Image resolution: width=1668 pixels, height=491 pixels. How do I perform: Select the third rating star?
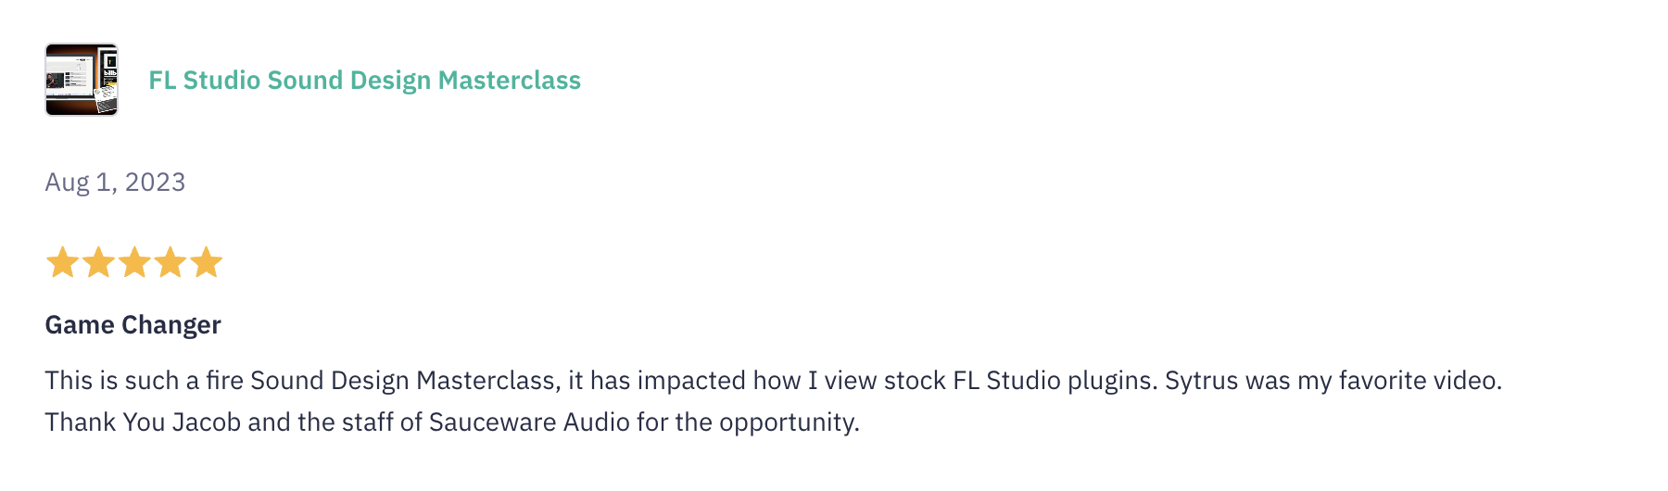(134, 262)
